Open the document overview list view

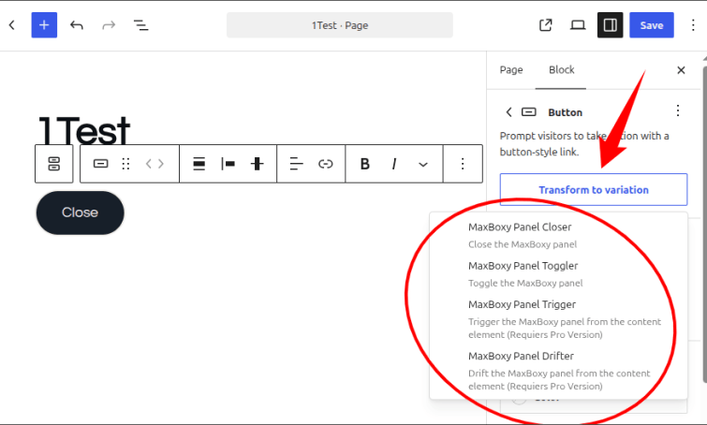pyautogui.click(x=141, y=25)
